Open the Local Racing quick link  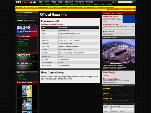click(x=22, y=79)
